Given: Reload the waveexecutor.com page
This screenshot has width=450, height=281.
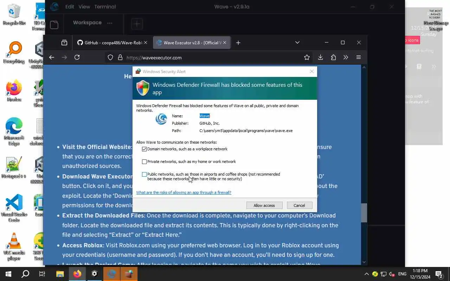Looking at the screenshot, I should [77, 57].
